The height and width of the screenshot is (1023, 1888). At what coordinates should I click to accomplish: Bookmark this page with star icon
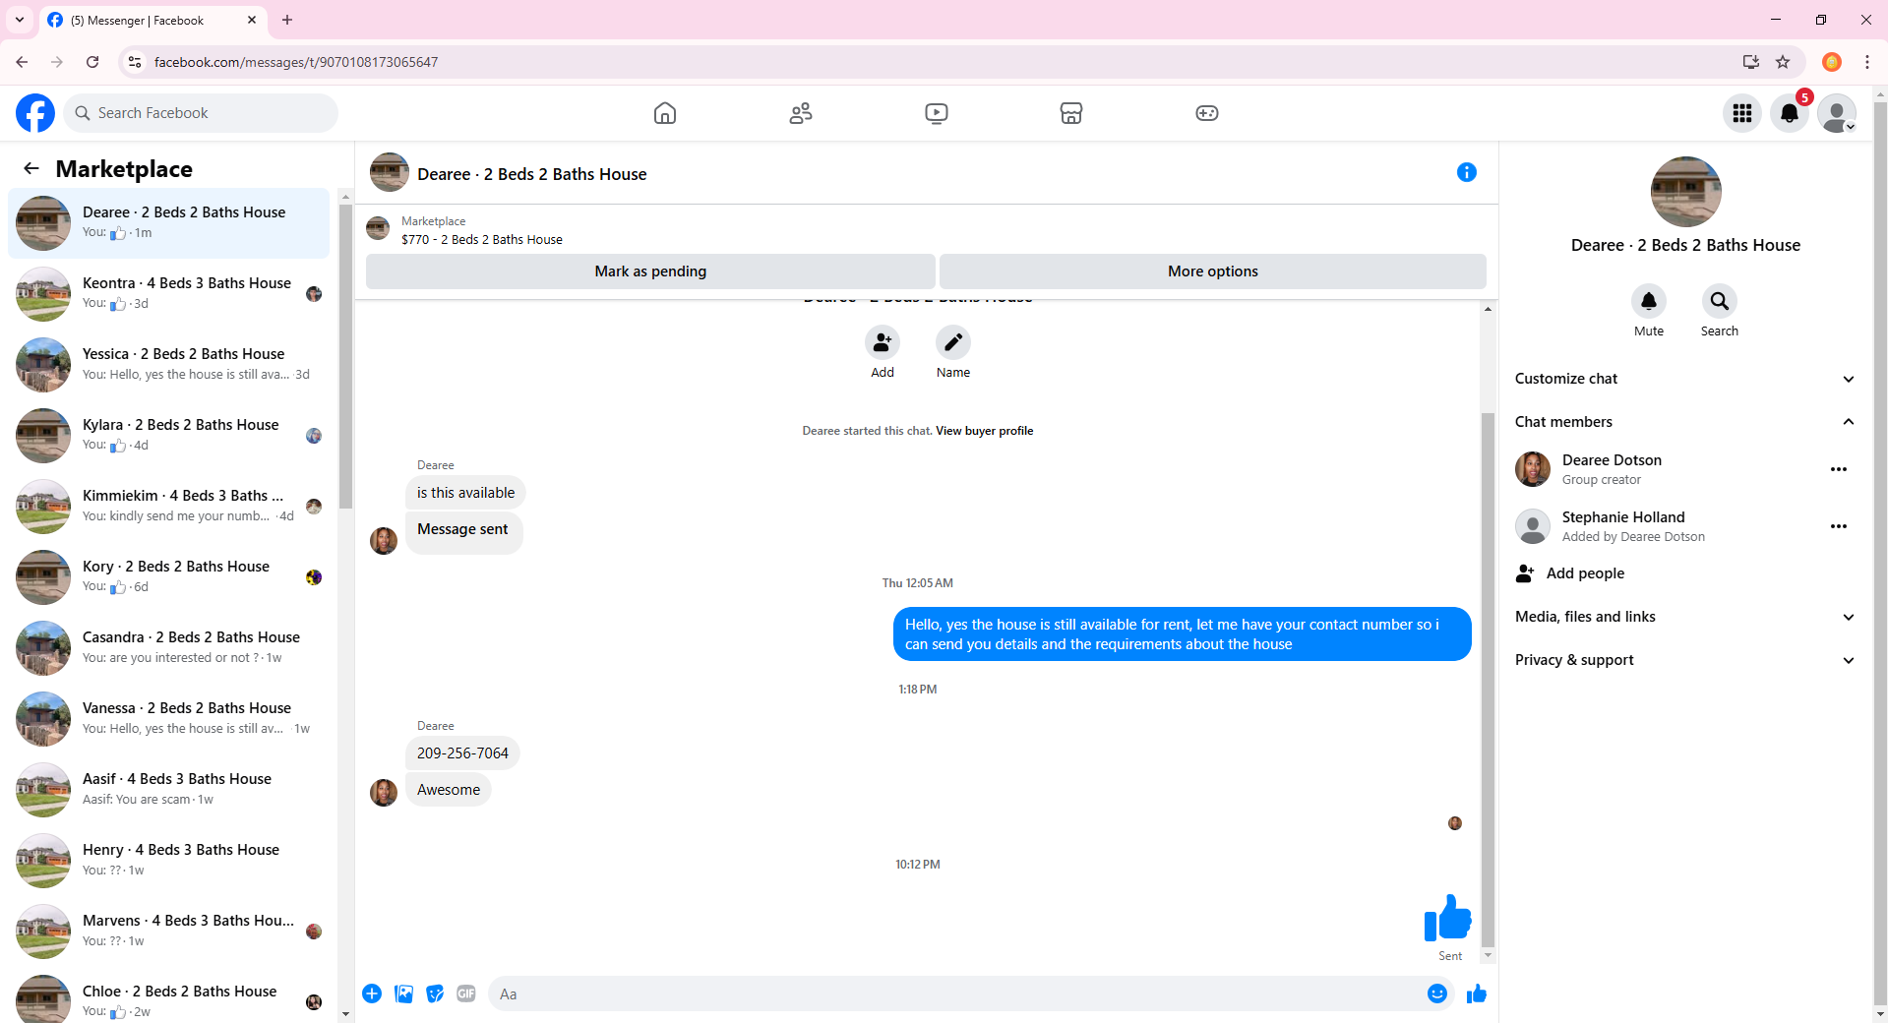click(1783, 62)
